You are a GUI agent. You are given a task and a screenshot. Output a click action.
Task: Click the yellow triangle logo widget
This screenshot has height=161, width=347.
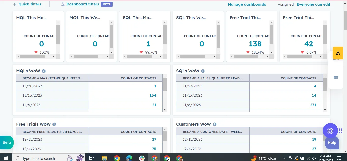(x=338, y=53)
